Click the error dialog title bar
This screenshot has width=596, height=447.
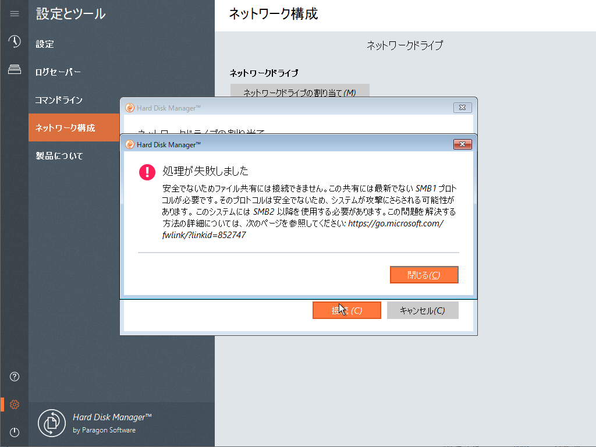(291, 144)
